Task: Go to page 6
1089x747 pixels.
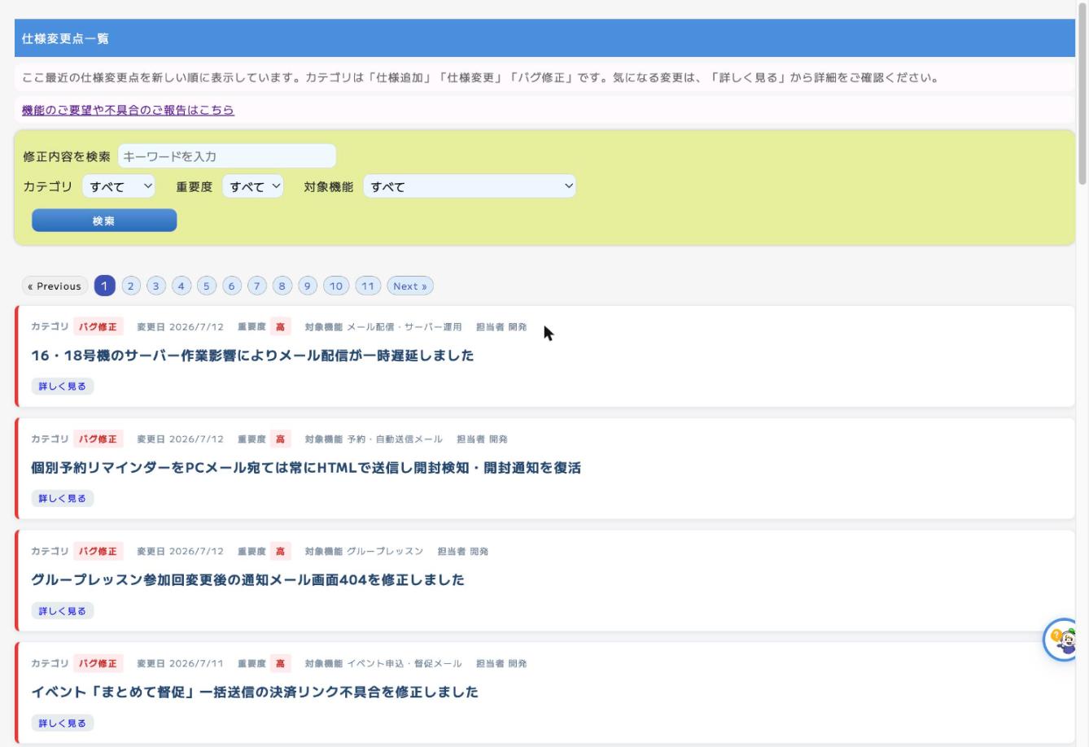Action: point(232,286)
